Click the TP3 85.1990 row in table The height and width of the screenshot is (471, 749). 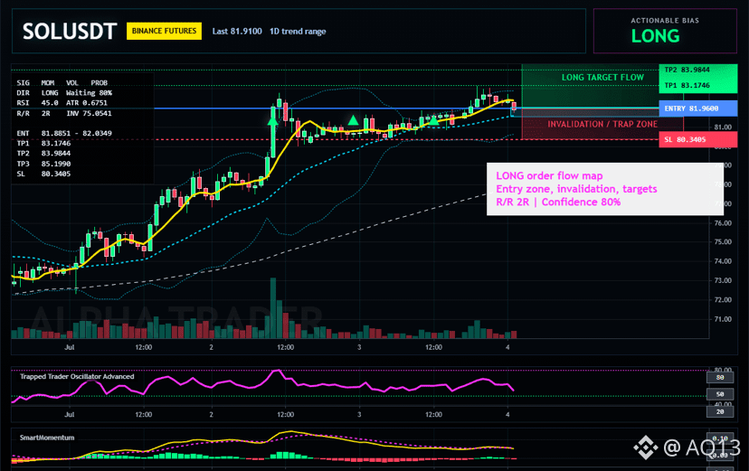coord(43,164)
